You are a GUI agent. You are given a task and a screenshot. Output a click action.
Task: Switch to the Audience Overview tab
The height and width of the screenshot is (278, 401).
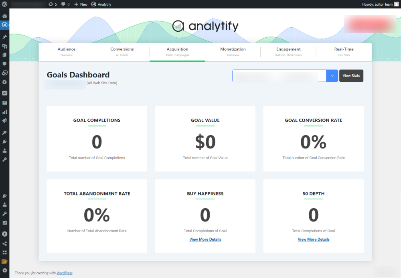[x=67, y=52]
